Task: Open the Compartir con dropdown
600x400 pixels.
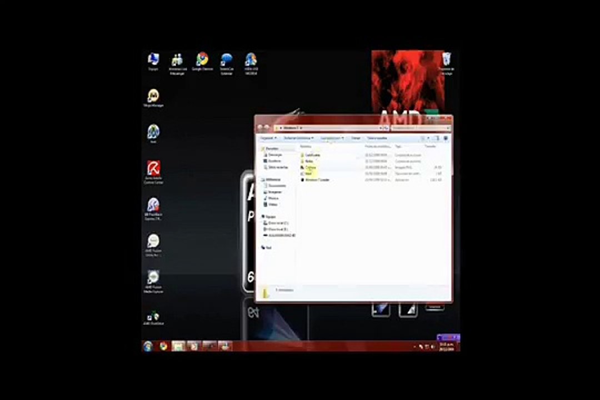Action: pos(332,138)
